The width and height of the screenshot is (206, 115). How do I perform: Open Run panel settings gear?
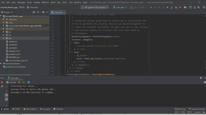coord(201,78)
